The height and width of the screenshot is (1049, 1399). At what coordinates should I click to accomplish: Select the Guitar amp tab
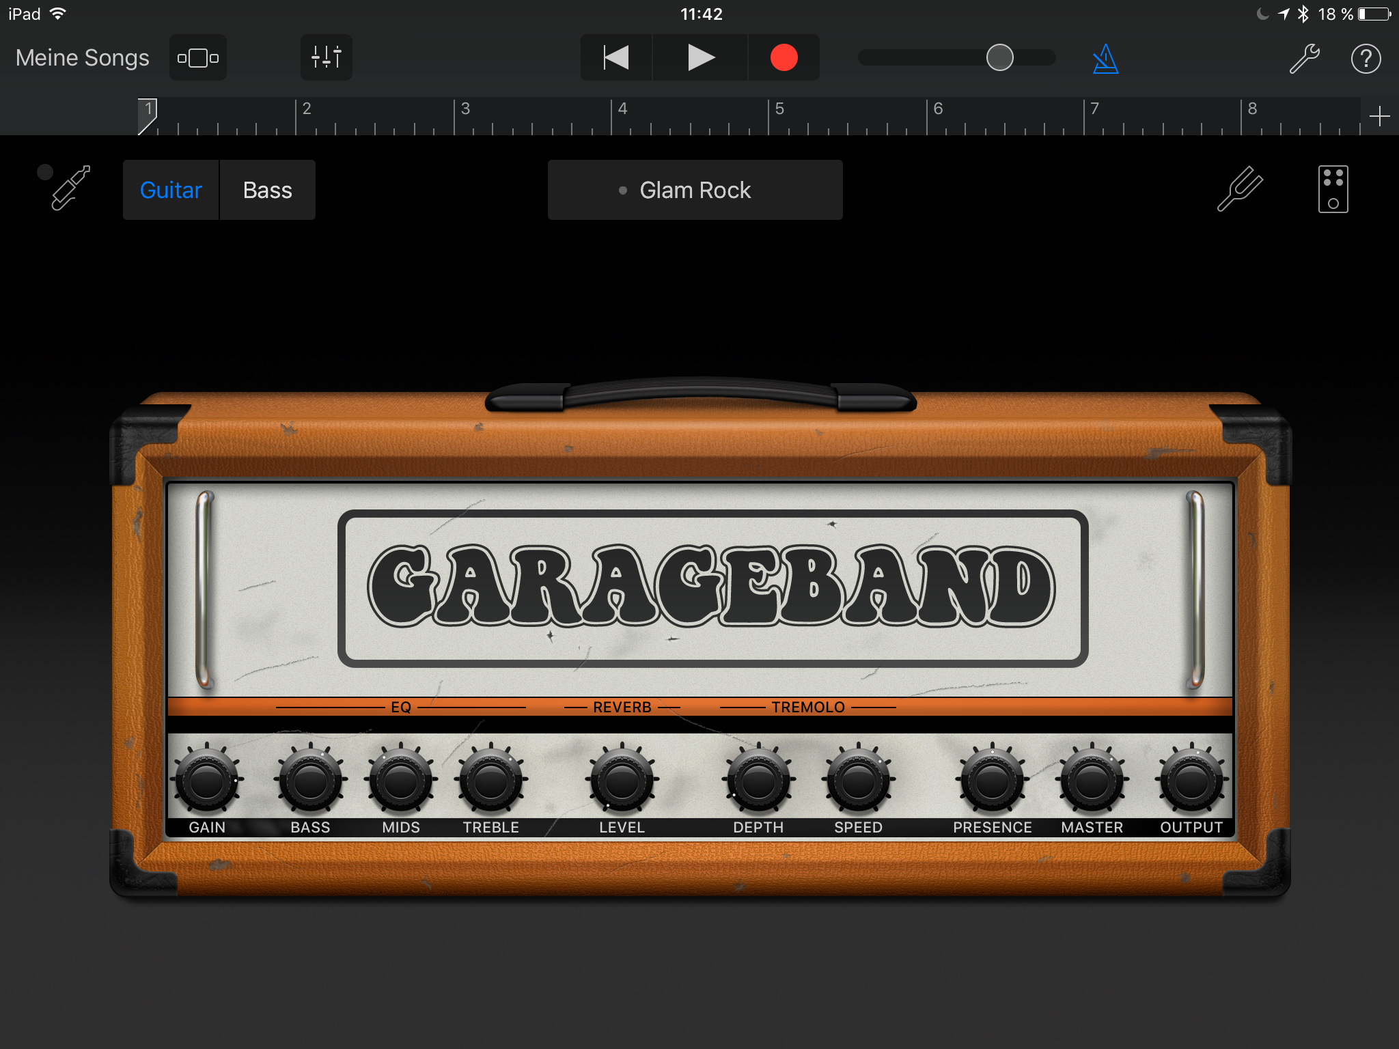[171, 190]
